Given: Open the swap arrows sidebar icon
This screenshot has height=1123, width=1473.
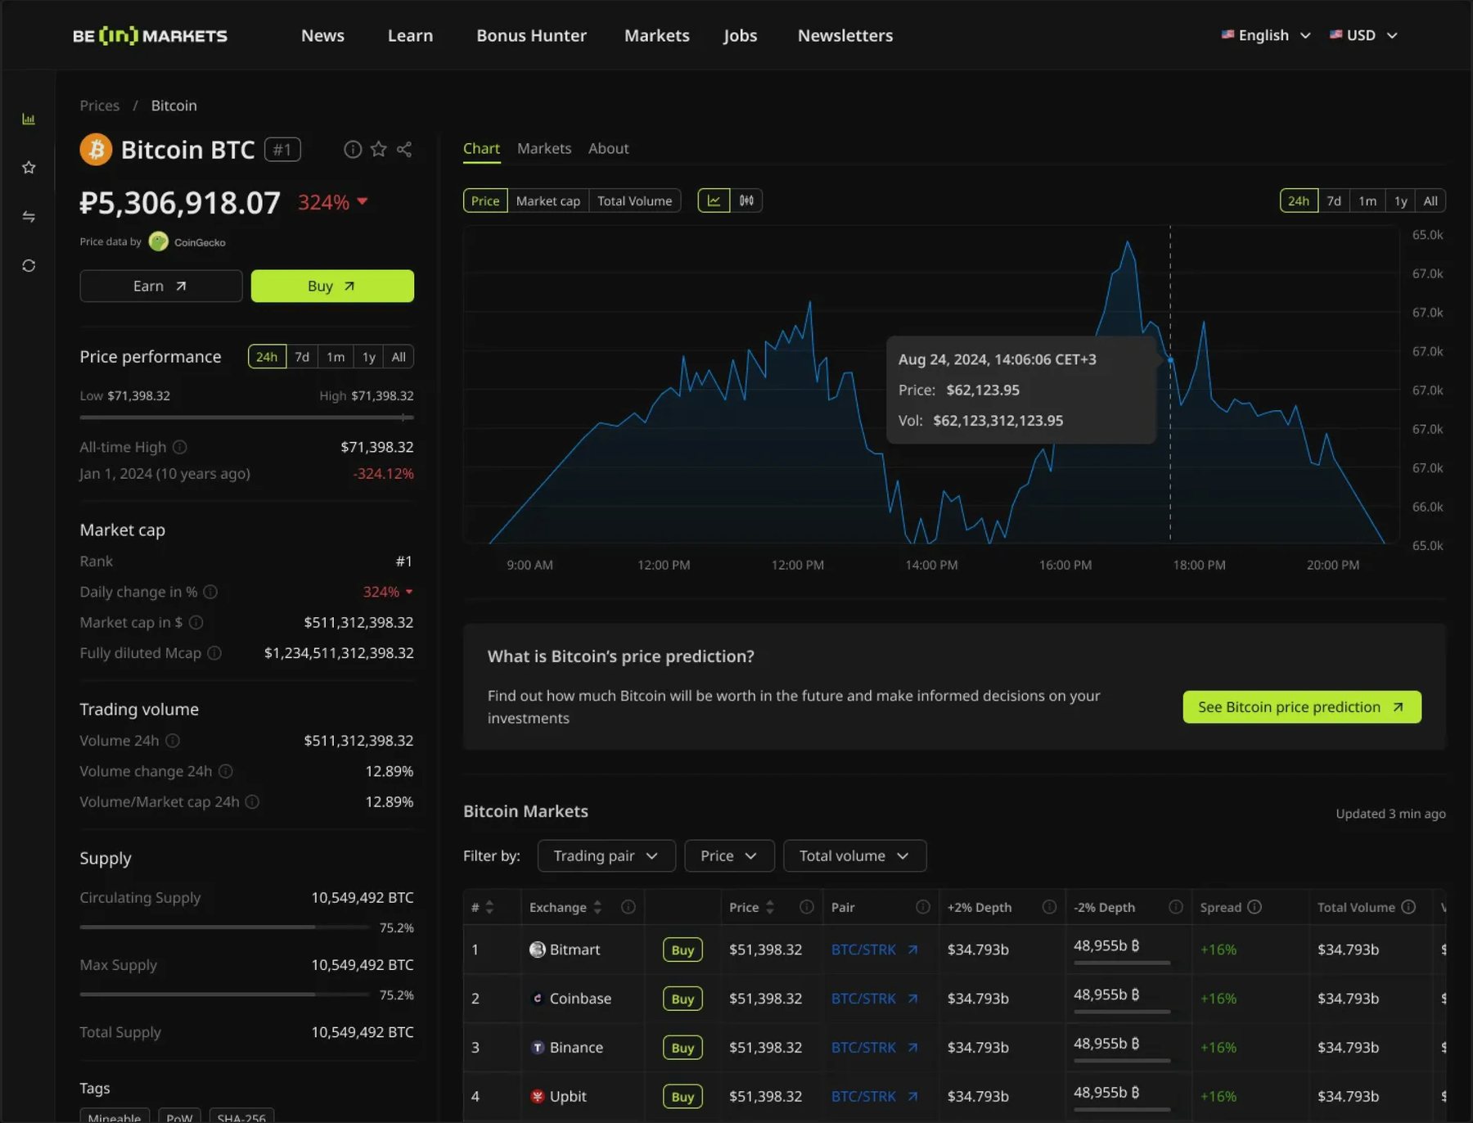Looking at the screenshot, I should coord(29,217).
